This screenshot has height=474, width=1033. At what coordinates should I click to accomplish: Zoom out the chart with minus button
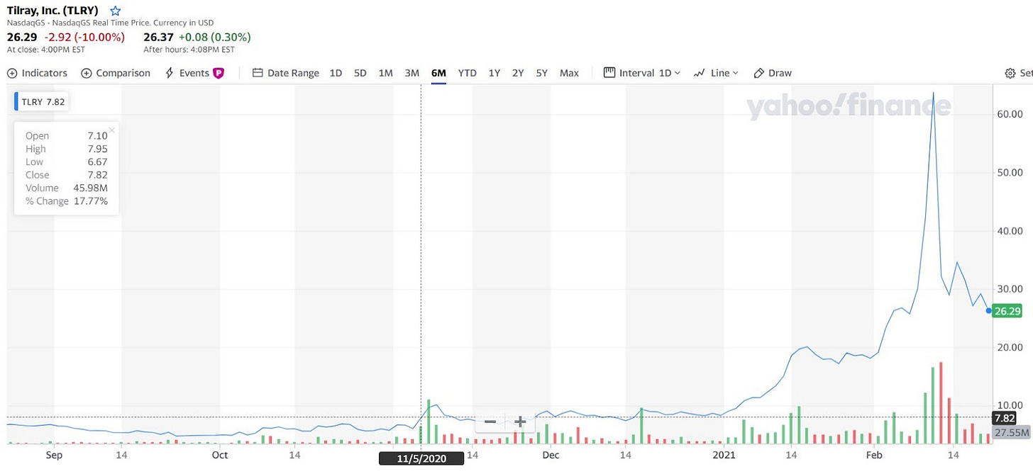[490, 422]
